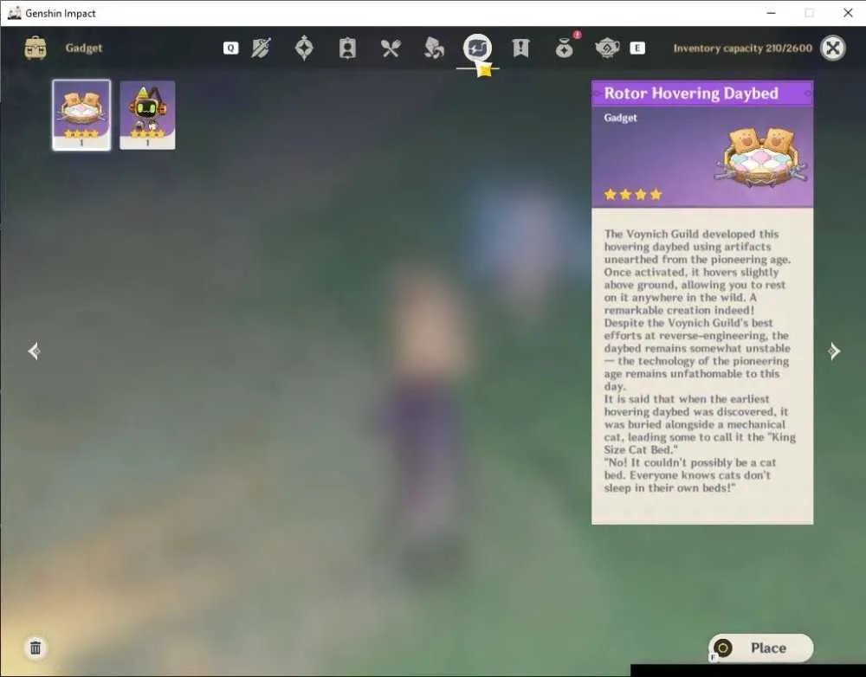Click the E next-tab key hint
This screenshot has height=677, width=866.
pyautogui.click(x=637, y=48)
